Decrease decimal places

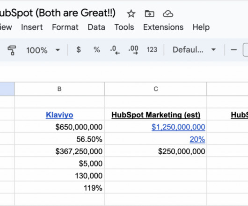tap(115, 50)
